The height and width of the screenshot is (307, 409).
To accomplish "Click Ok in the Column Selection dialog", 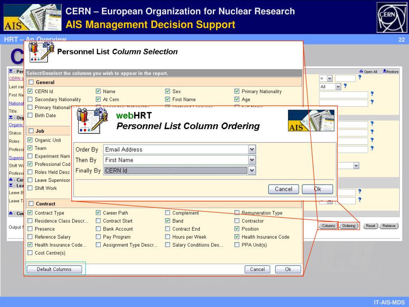I will pyautogui.click(x=288, y=269).
